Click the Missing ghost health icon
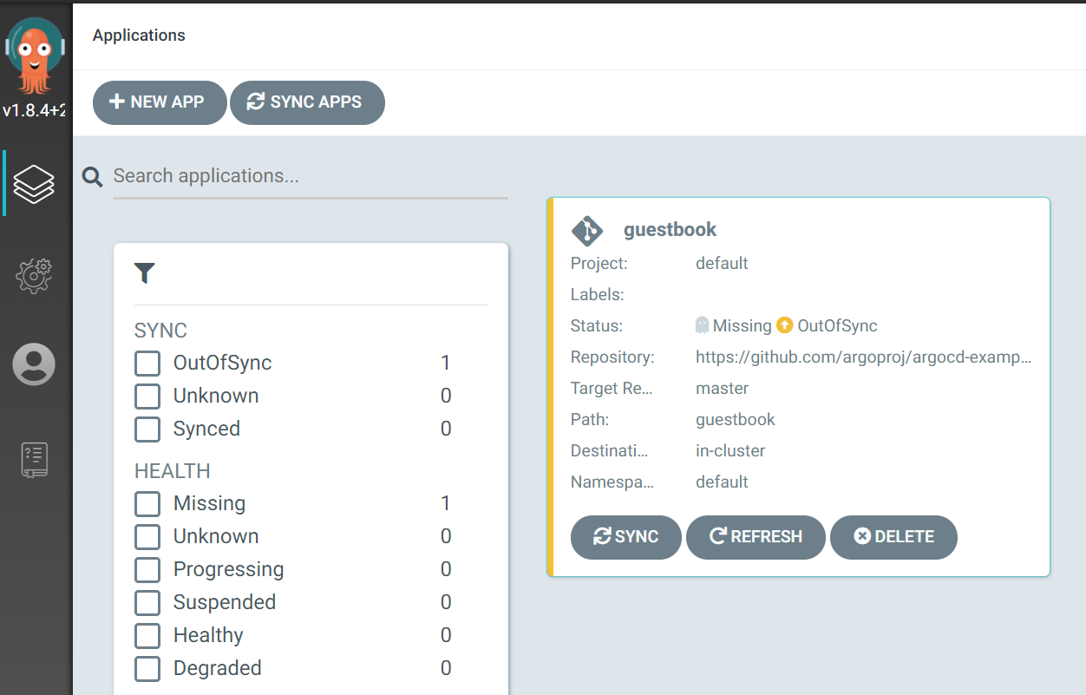The image size is (1086, 695). click(x=703, y=325)
